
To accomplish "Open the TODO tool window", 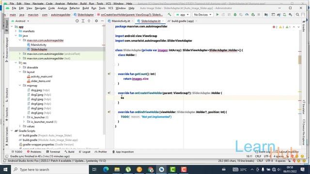I will tap(17, 152).
